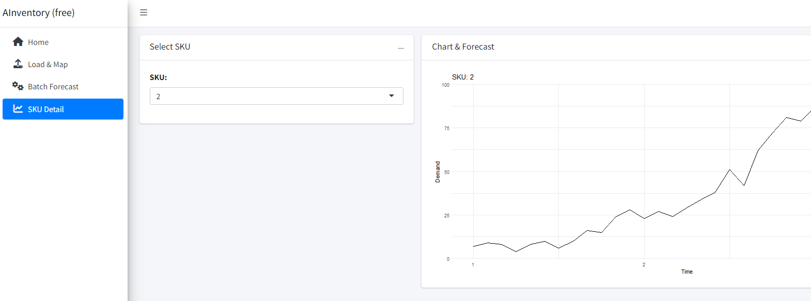Open the Load & Map page
This screenshot has height=301, width=811.
(63, 64)
